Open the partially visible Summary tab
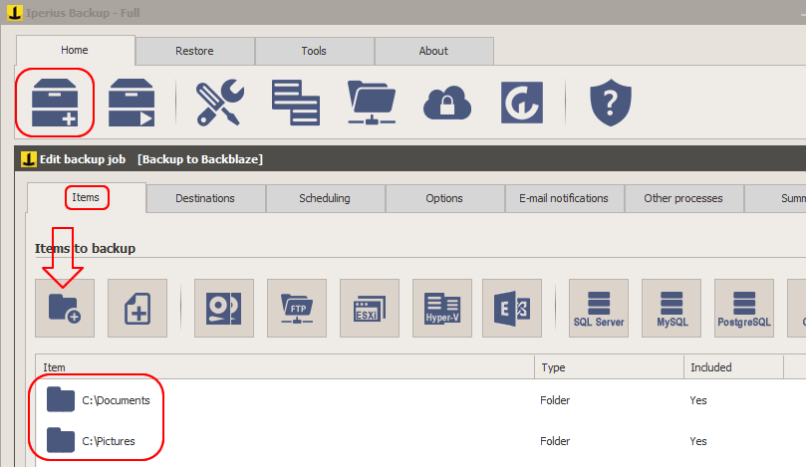 tap(775, 198)
